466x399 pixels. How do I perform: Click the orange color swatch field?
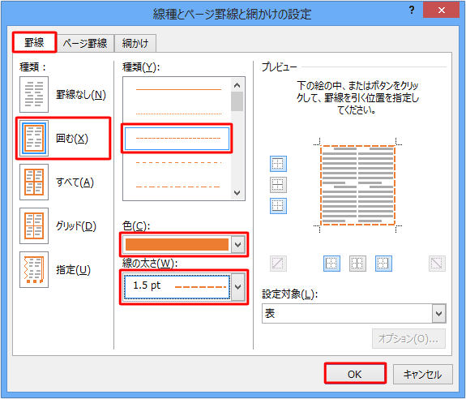(x=177, y=245)
